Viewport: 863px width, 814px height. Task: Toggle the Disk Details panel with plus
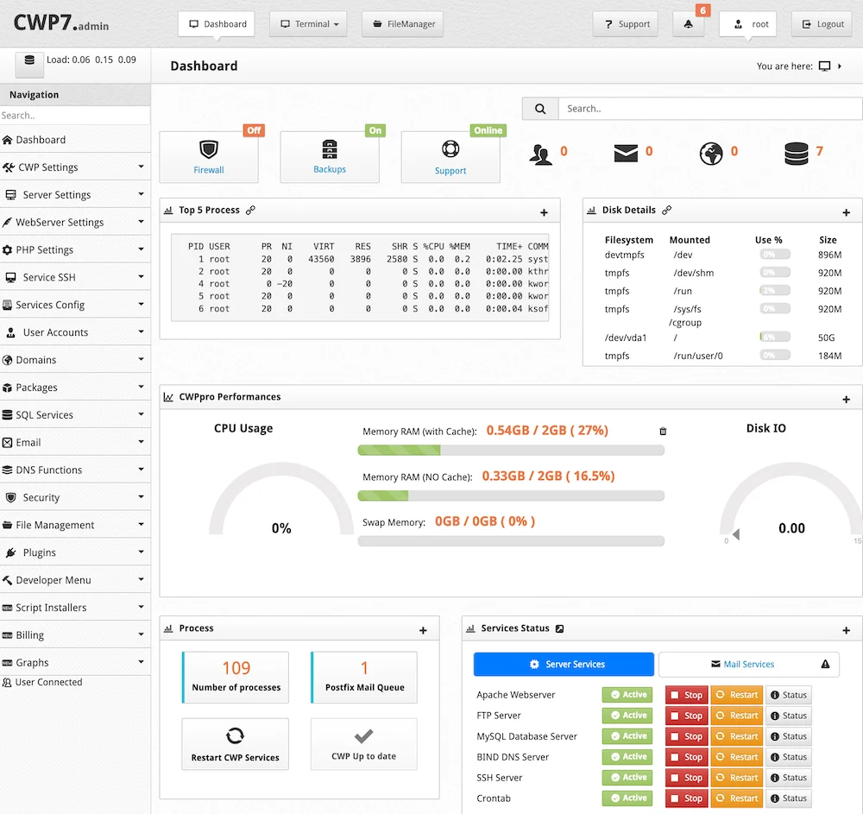(846, 212)
